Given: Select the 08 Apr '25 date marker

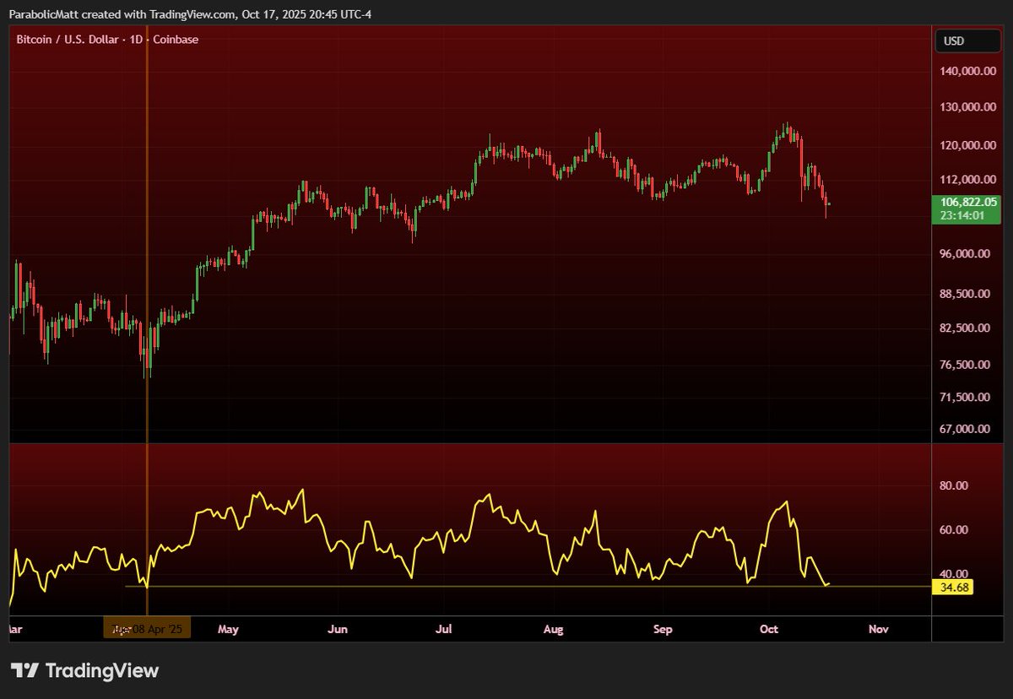Looking at the screenshot, I should [148, 629].
